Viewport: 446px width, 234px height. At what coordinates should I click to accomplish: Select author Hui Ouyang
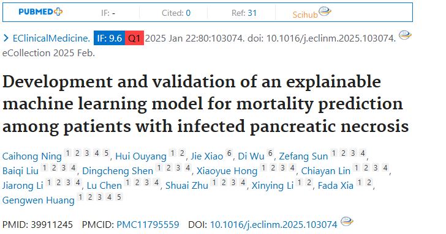pos(141,156)
